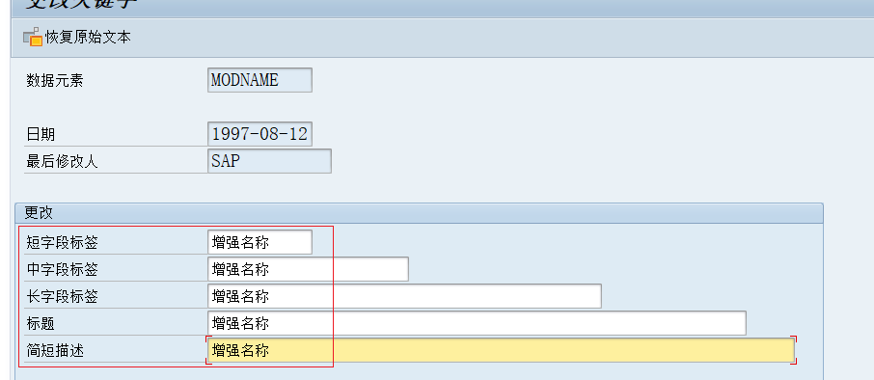Click the window title text at top

(x=81, y=5)
